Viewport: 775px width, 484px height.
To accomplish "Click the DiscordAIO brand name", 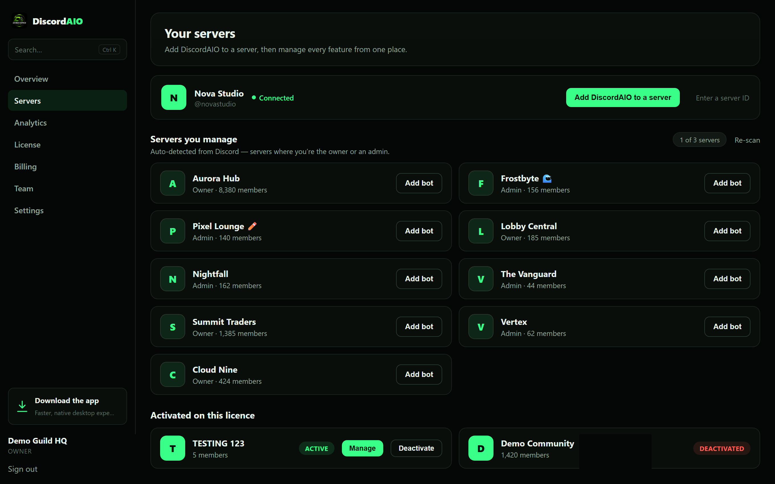I will coord(58,21).
